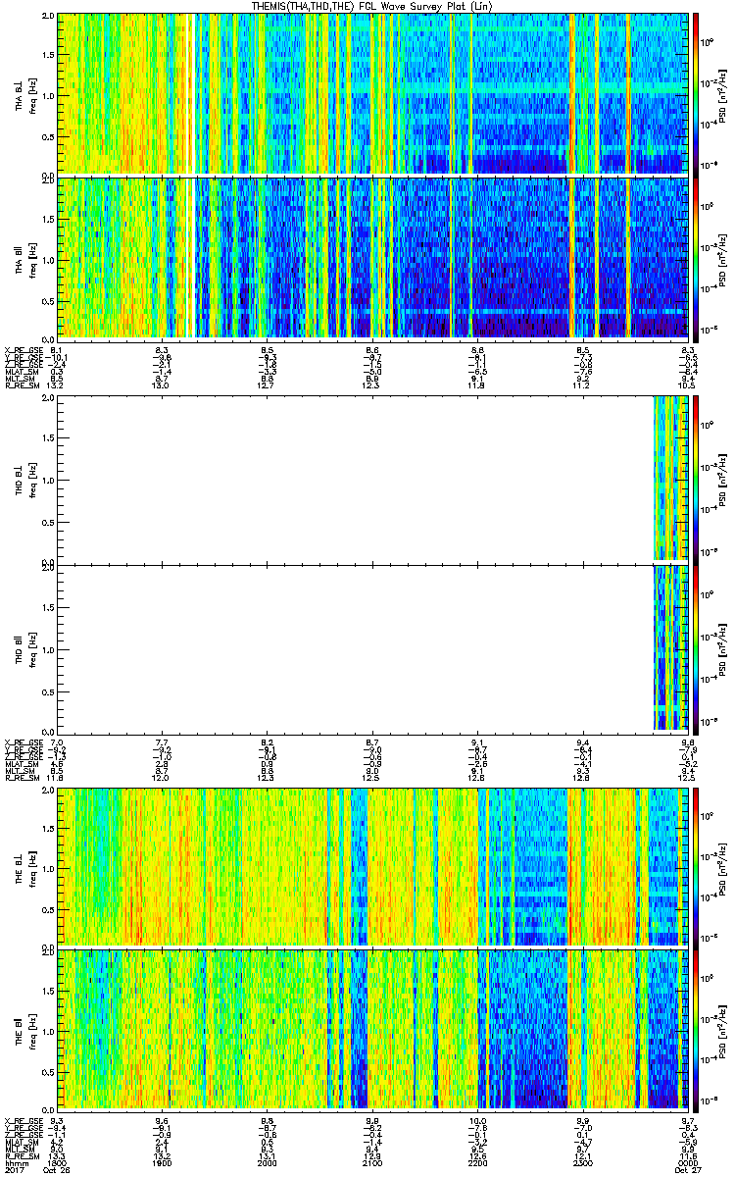Click the THE block MLT_SM row label

click(18, 1150)
